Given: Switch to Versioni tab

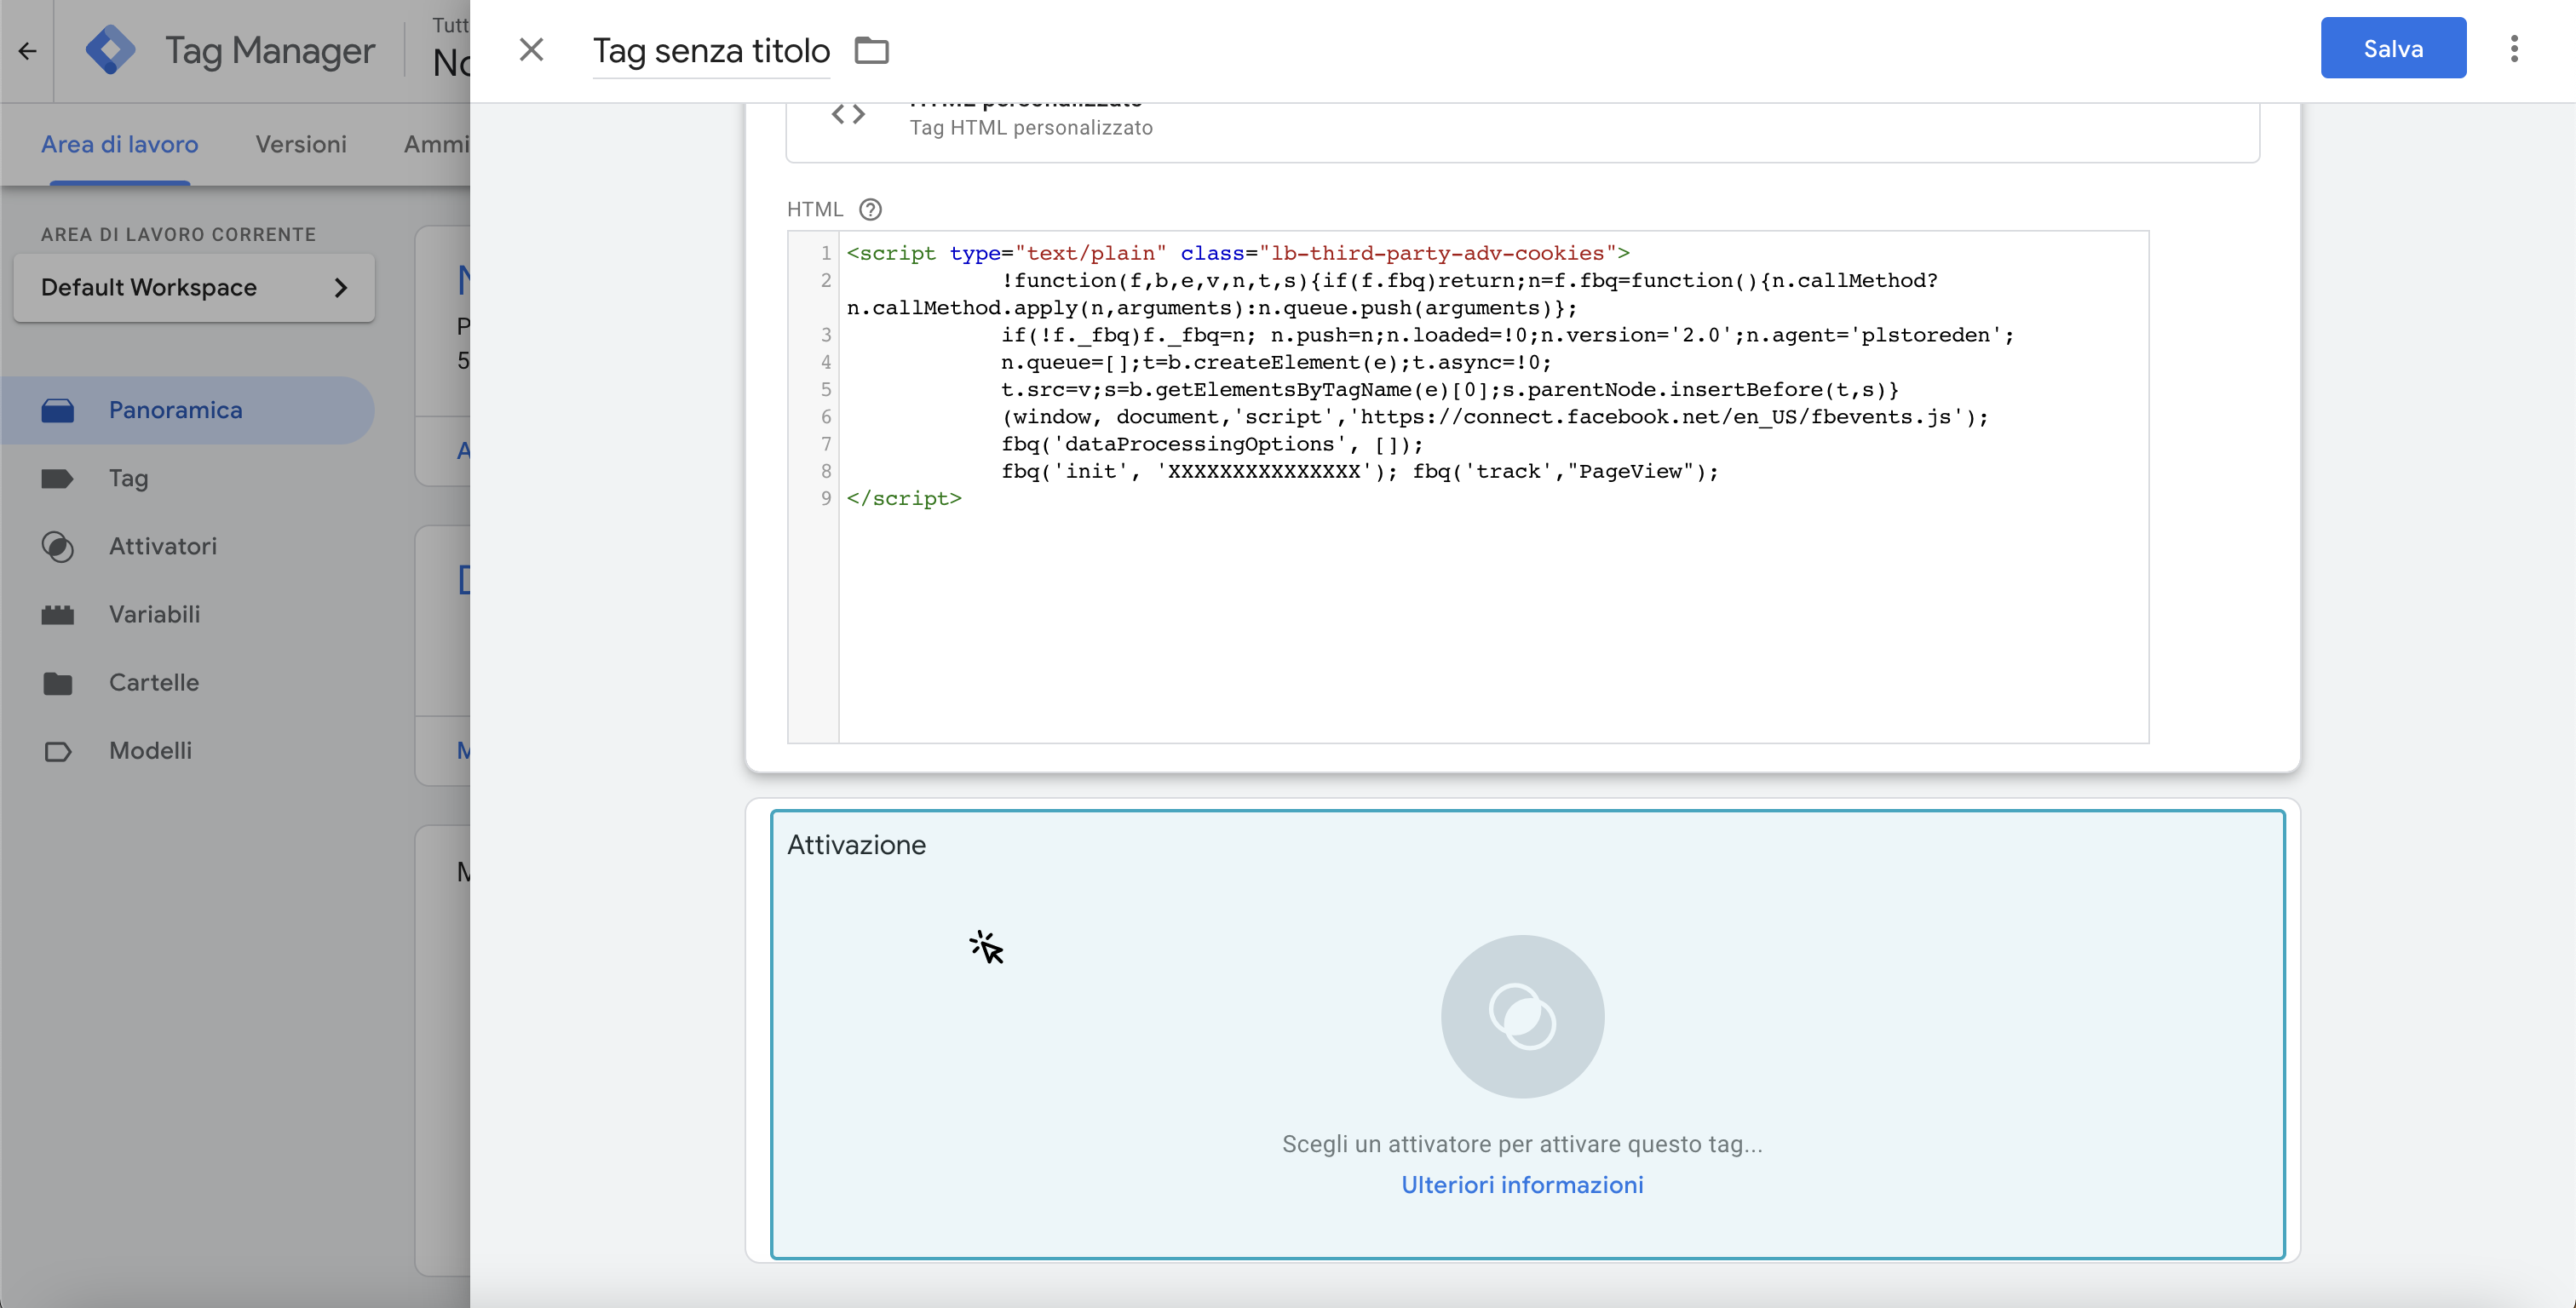Looking at the screenshot, I should coord(301,144).
